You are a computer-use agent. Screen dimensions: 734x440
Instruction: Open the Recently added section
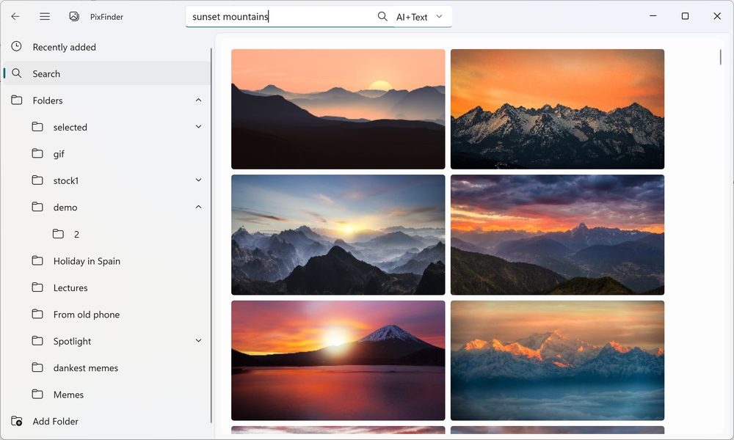(106, 47)
